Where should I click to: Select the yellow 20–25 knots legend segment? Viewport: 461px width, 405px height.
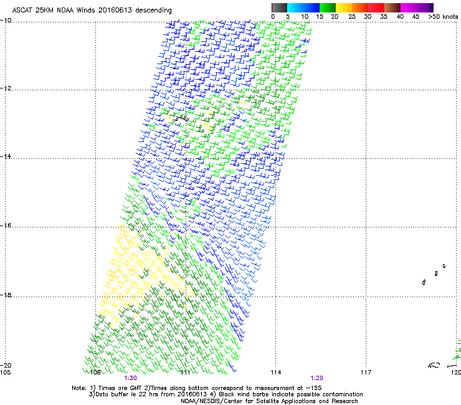(344, 7)
